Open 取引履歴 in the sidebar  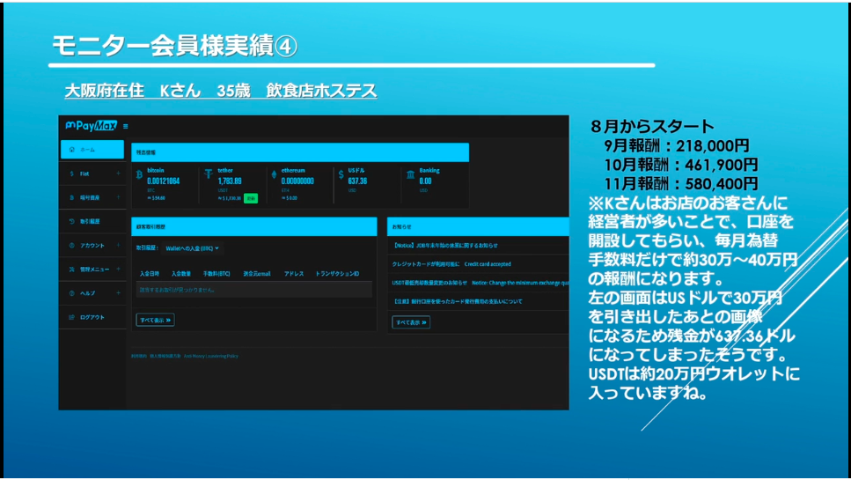[92, 222]
